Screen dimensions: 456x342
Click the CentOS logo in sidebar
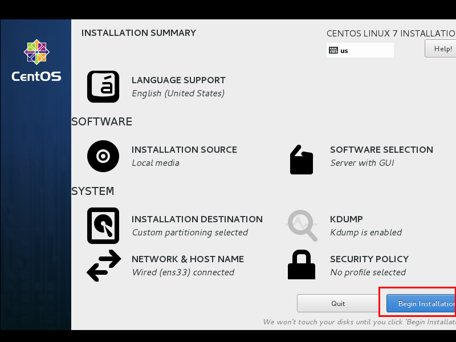(36, 60)
